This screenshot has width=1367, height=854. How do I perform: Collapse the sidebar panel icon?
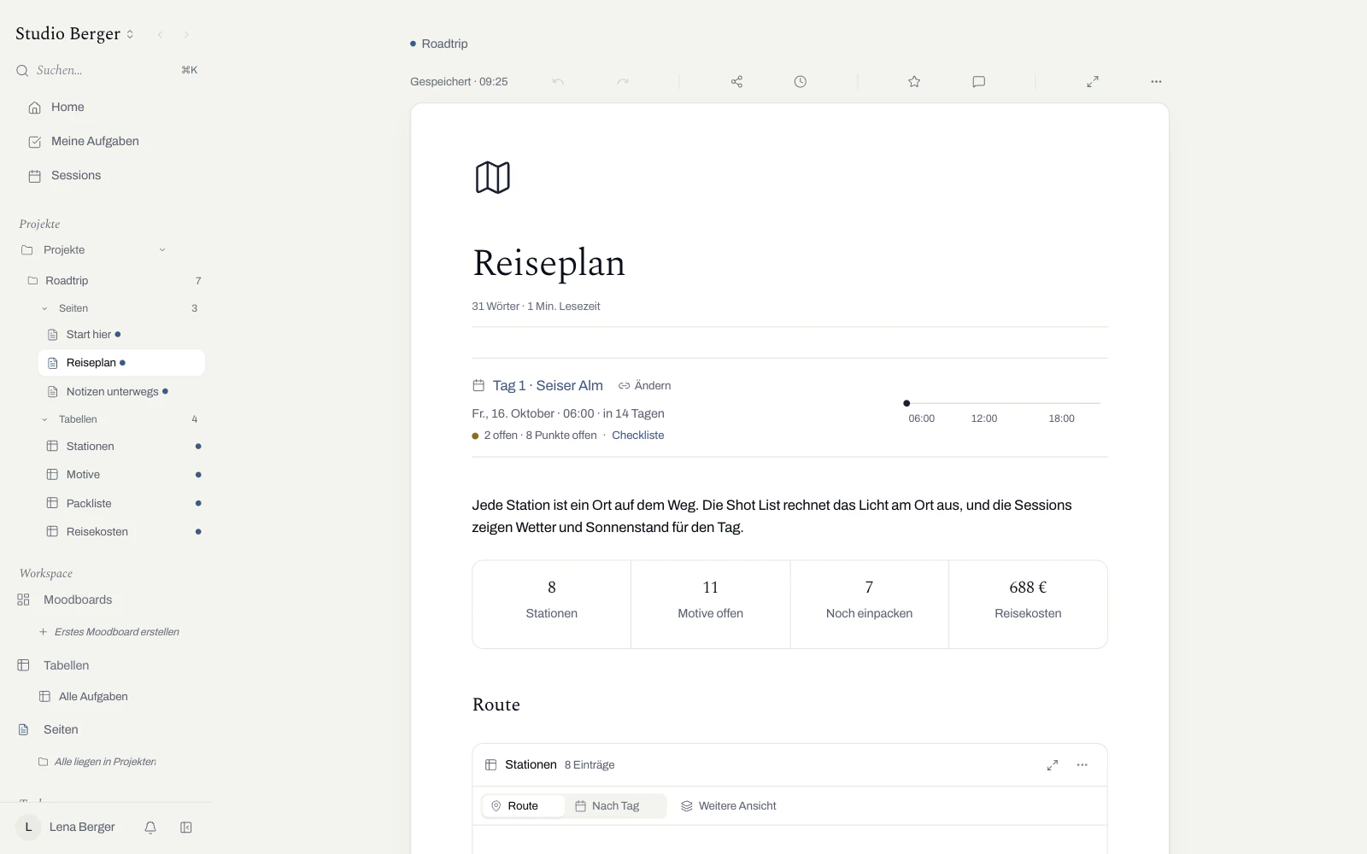[x=186, y=828]
